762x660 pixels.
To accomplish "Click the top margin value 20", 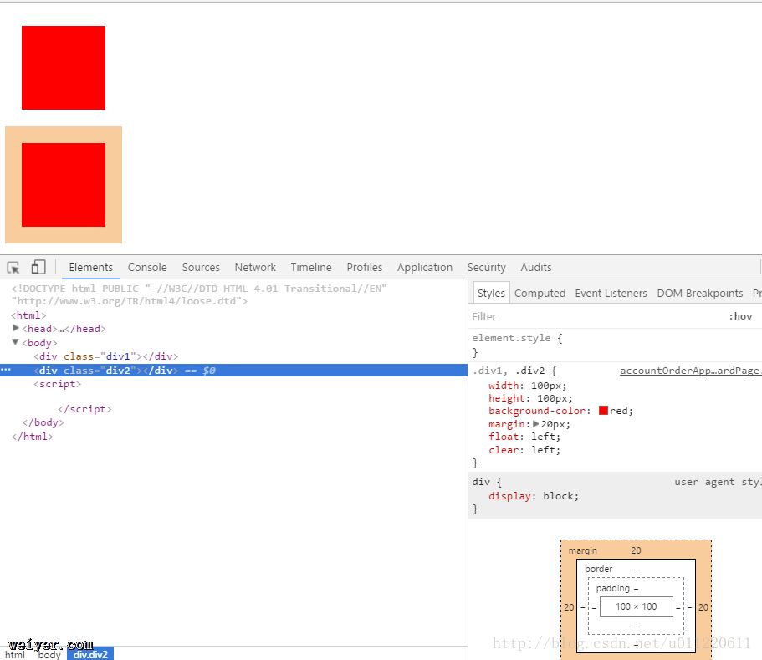I will [636, 550].
